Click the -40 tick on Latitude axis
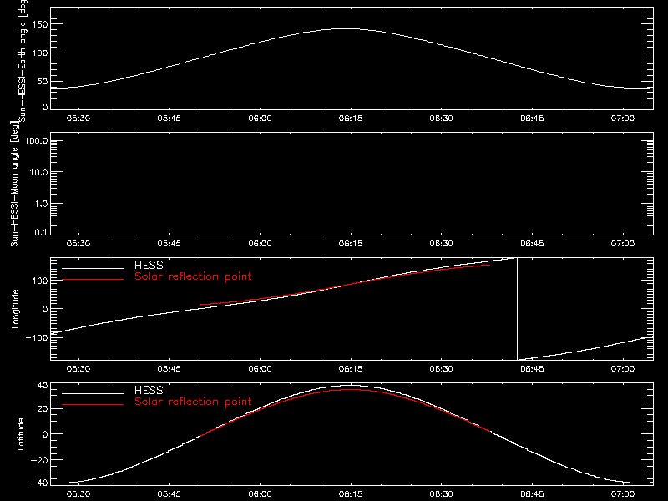The height and width of the screenshot is (501, 668). 39,483
